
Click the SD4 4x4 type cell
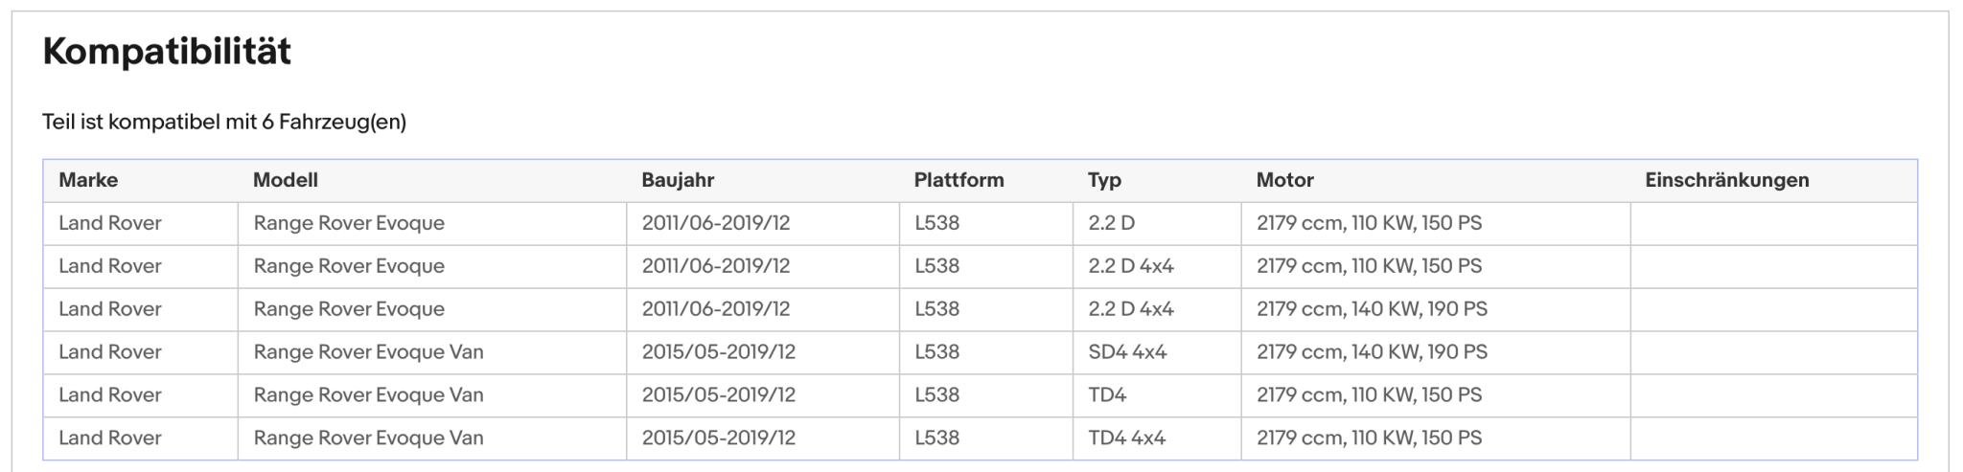(1157, 352)
